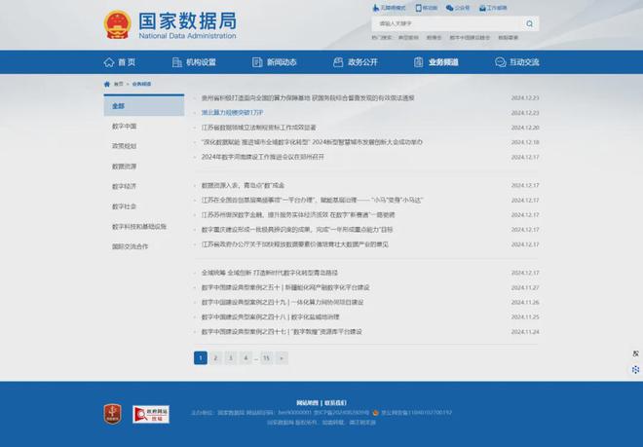This screenshot has height=447, width=643.
Task: Open article starting with 2024年数字
Action: 263,157
